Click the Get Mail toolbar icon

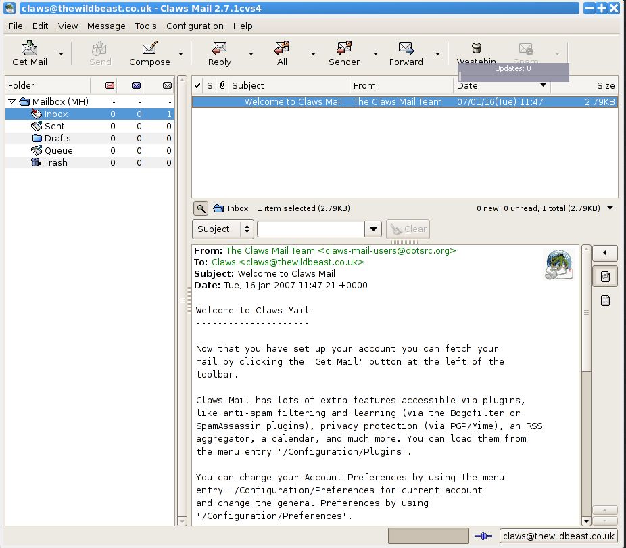pyautogui.click(x=29, y=53)
